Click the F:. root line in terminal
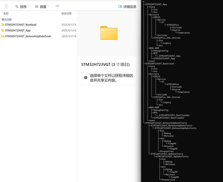Image resolution: width=223 pixels, height=182 pixels. click(x=145, y=2)
